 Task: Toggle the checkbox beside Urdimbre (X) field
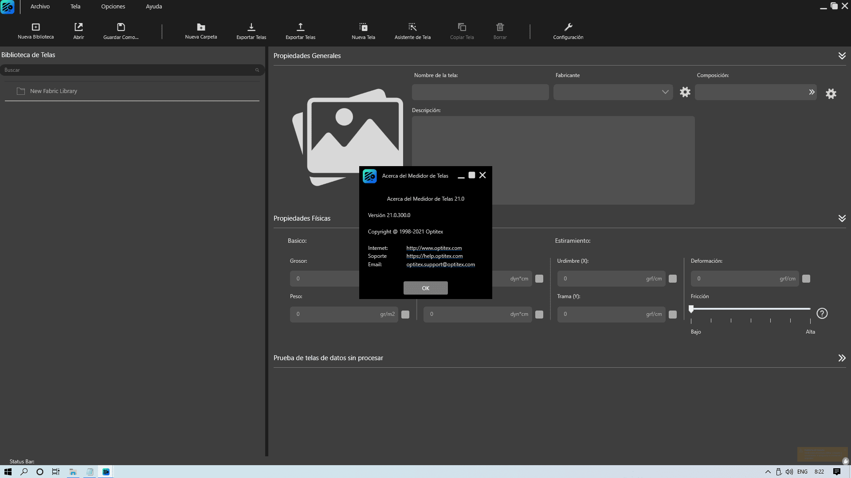pyautogui.click(x=673, y=279)
